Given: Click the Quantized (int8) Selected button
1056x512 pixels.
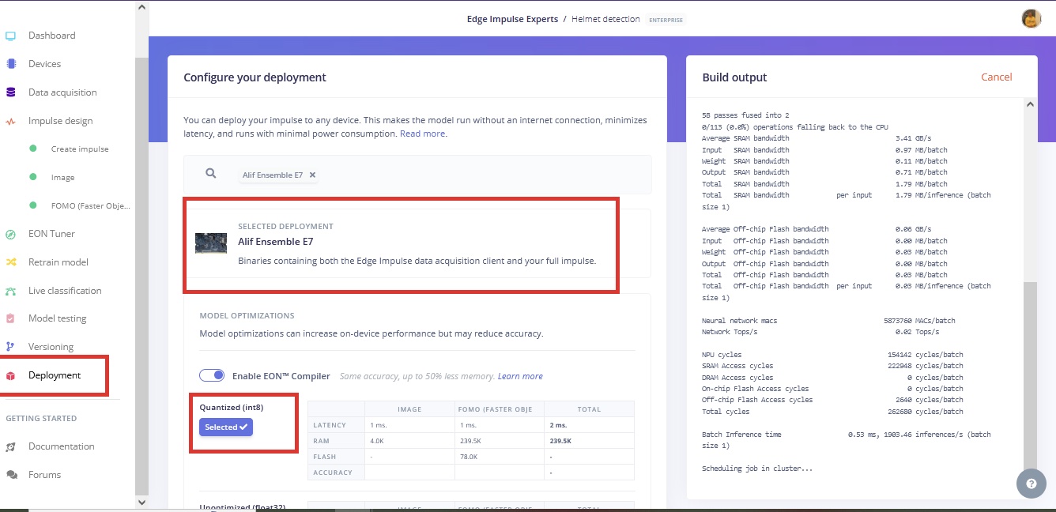Looking at the screenshot, I should 226,427.
